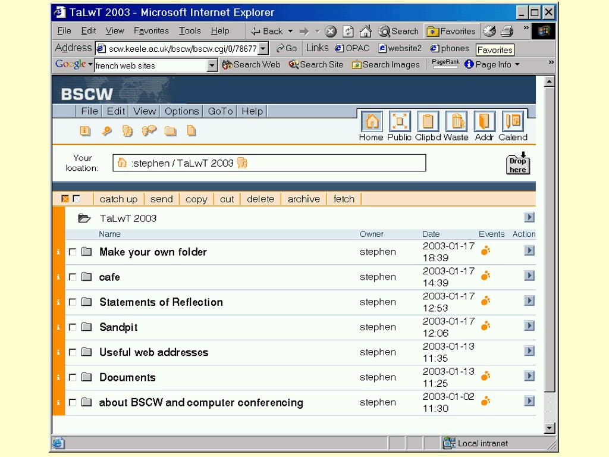The height and width of the screenshot is (457, 609).
Task: Click the key access icon in BSCW toolbar
Action: [106, 131]
